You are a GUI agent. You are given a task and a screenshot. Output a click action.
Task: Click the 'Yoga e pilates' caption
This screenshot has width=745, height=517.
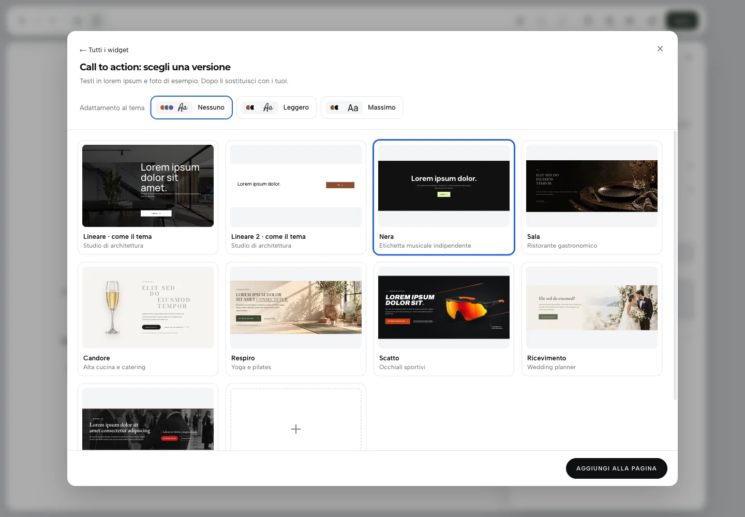pyautogui.click(x=251, y=367)
